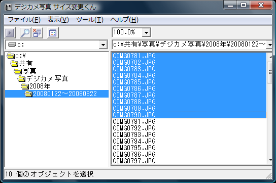Select the 写真 folder in tree

25,71
